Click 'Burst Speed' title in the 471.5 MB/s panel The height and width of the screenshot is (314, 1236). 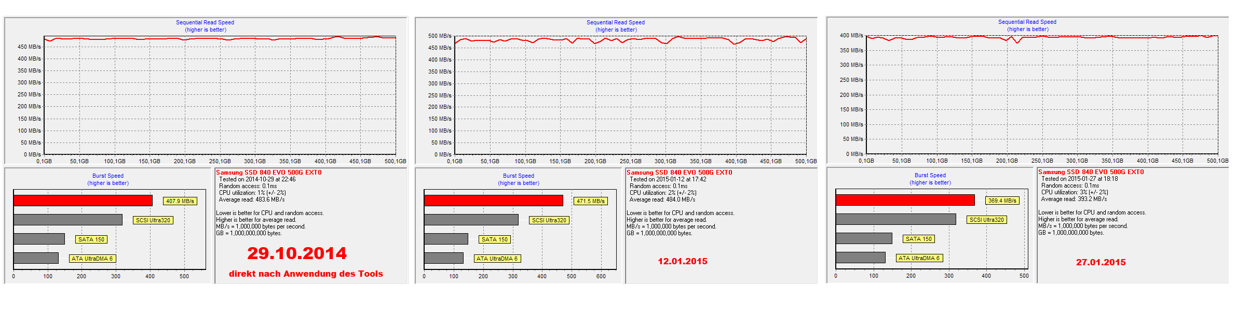(519, 176)
